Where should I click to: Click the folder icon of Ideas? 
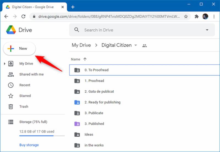point(77,134)
